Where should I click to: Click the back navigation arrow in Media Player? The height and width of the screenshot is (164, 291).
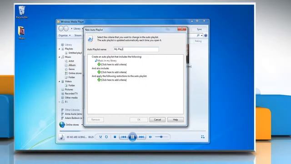click(61, 28)
